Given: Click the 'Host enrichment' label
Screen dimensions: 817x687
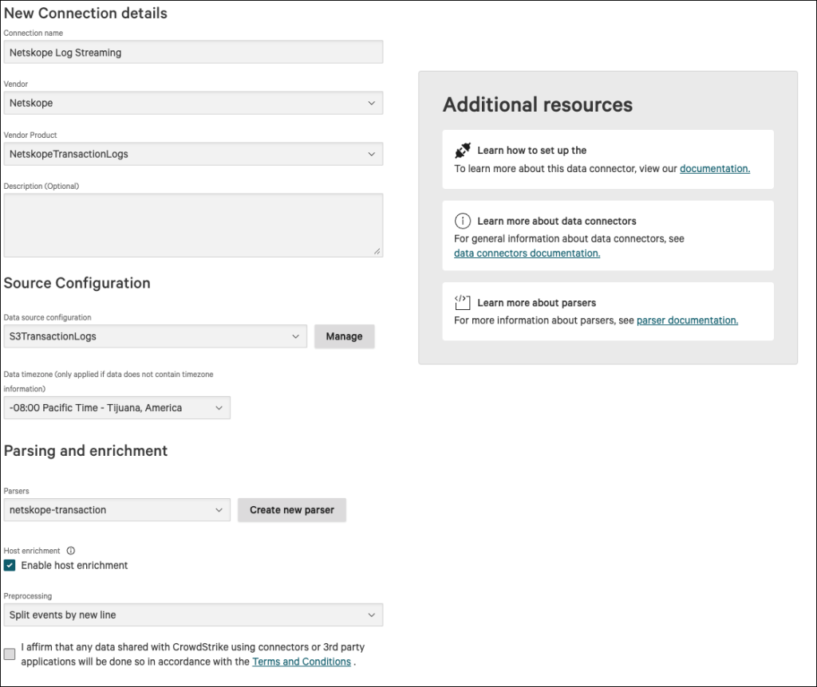Looking at the screenshot, I should pos(32,551).
